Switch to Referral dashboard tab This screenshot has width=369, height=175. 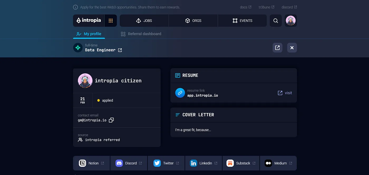141,34
